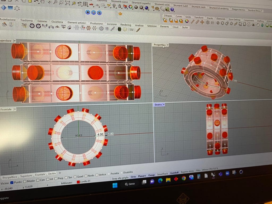
Task: Toggle the Punto osnap checkbox
Action: click(12, 182)
